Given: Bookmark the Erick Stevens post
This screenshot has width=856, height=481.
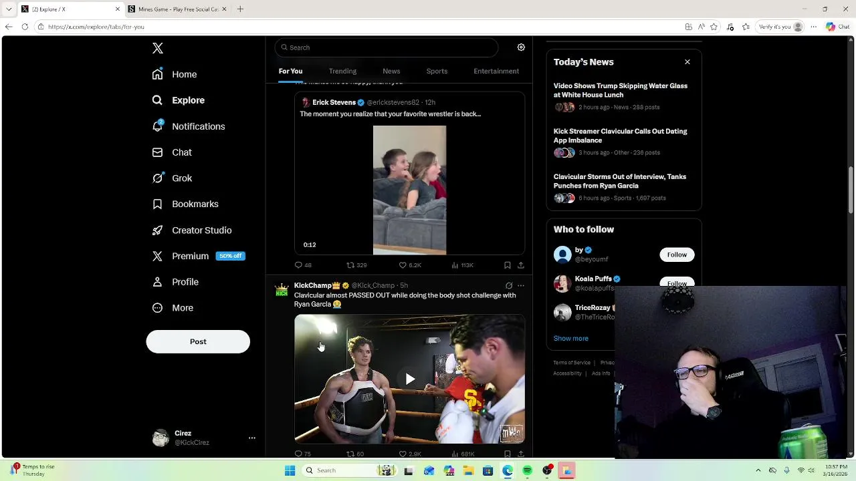Looking at the screenshot, I should point(508,265).
